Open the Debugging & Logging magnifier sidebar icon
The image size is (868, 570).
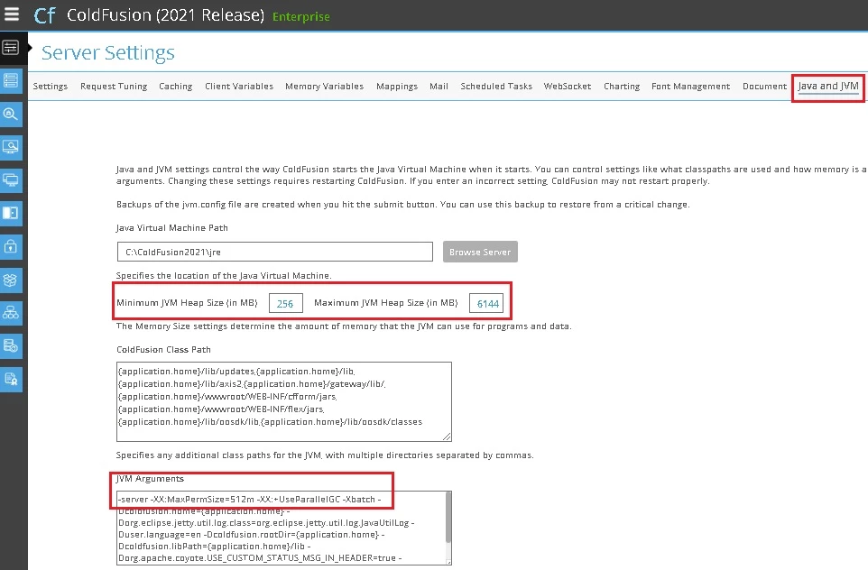click(11, 114)
